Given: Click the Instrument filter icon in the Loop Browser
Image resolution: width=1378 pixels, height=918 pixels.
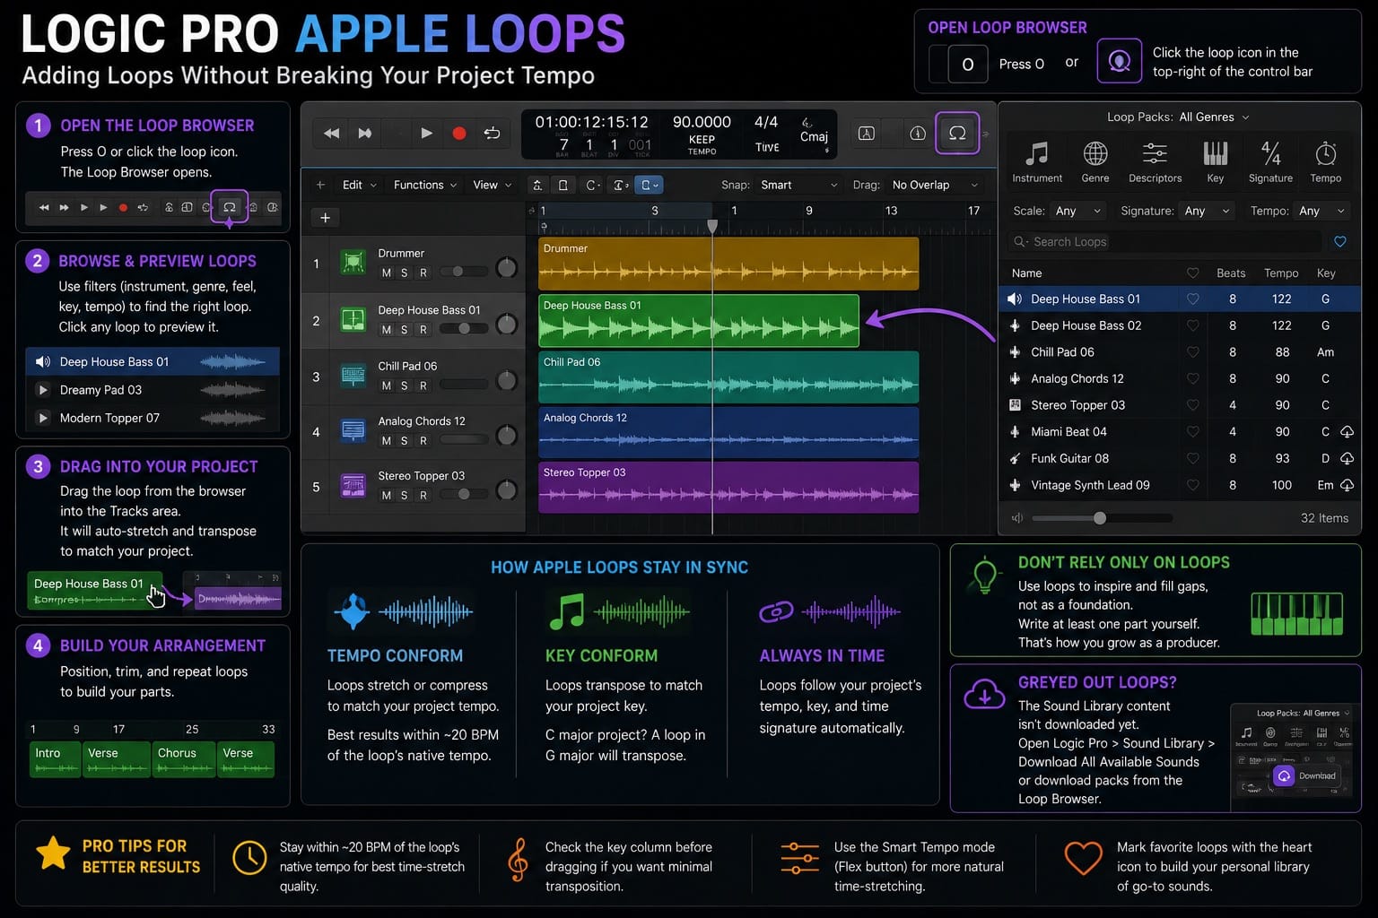Looking at the screenshot, I should 1037,153.
